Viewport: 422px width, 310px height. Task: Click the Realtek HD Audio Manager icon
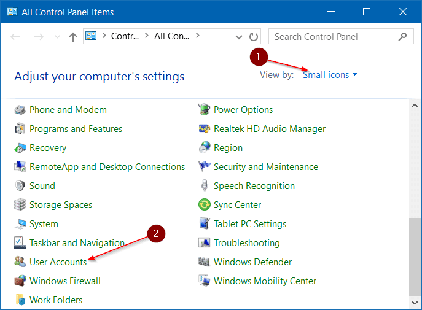205,129
